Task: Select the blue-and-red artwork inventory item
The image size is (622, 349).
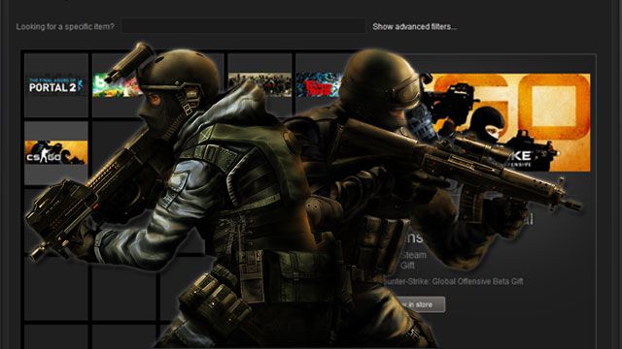Action: pyautogui.click(x=320, y=84)
